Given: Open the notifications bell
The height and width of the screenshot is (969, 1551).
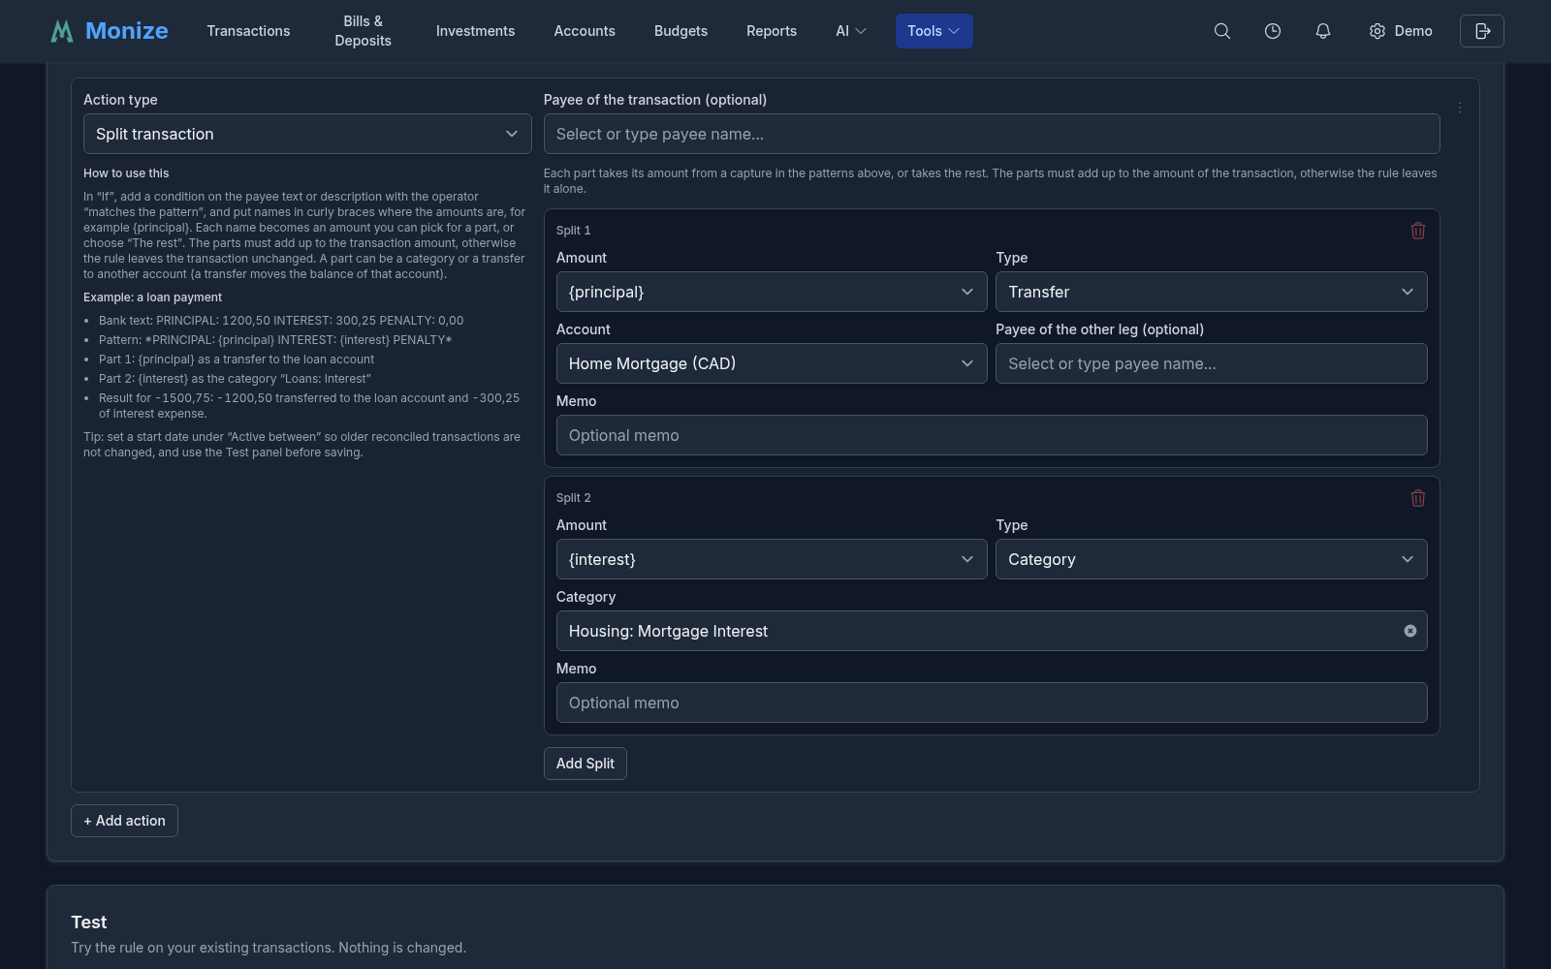Looking at the screenshot, I should (x=1323, y=31).
